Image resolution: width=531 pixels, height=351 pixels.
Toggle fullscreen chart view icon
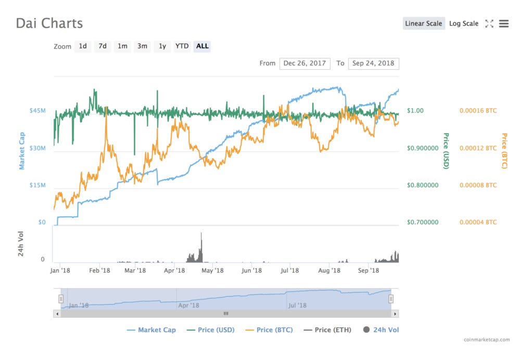tap(489, 24)
